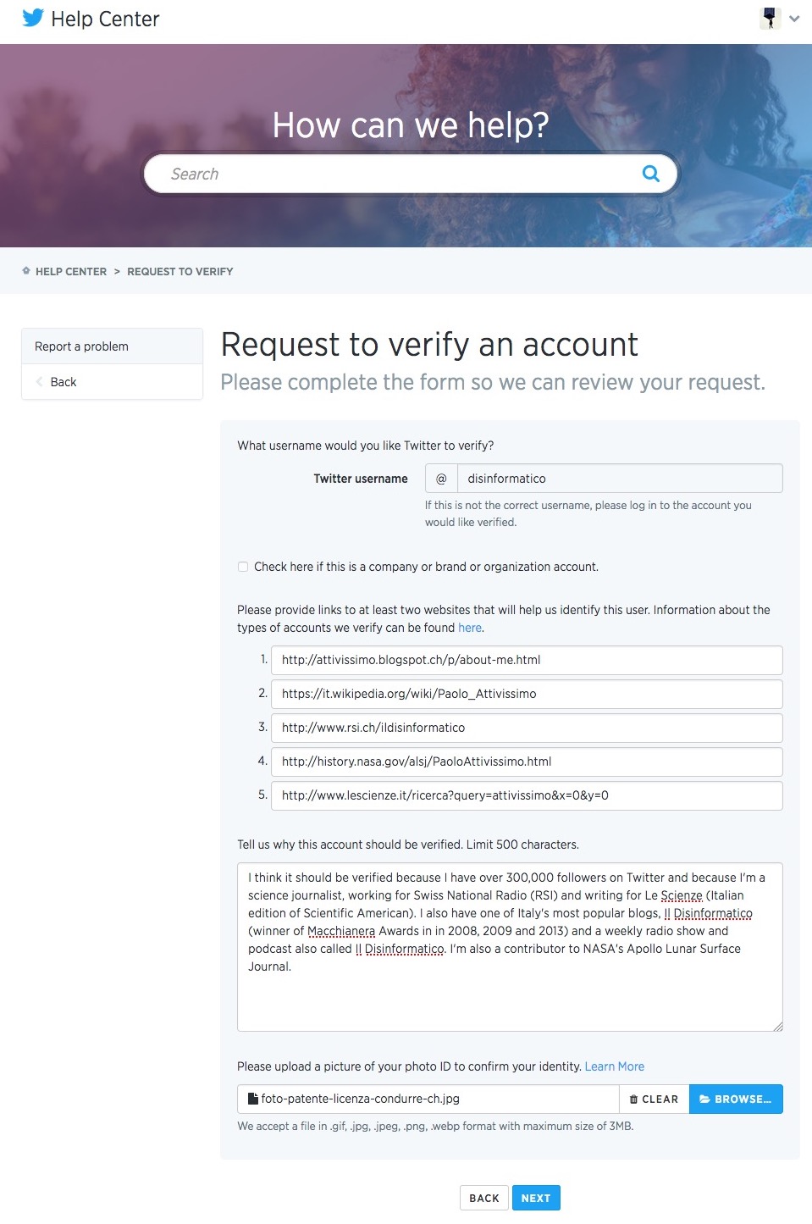Click the search magnifying glass icon
Image resolution: width=812 pixels, height=1224 pixels.
click(650, 174)
